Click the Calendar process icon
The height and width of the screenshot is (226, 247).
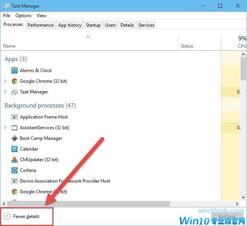[15, 149]
